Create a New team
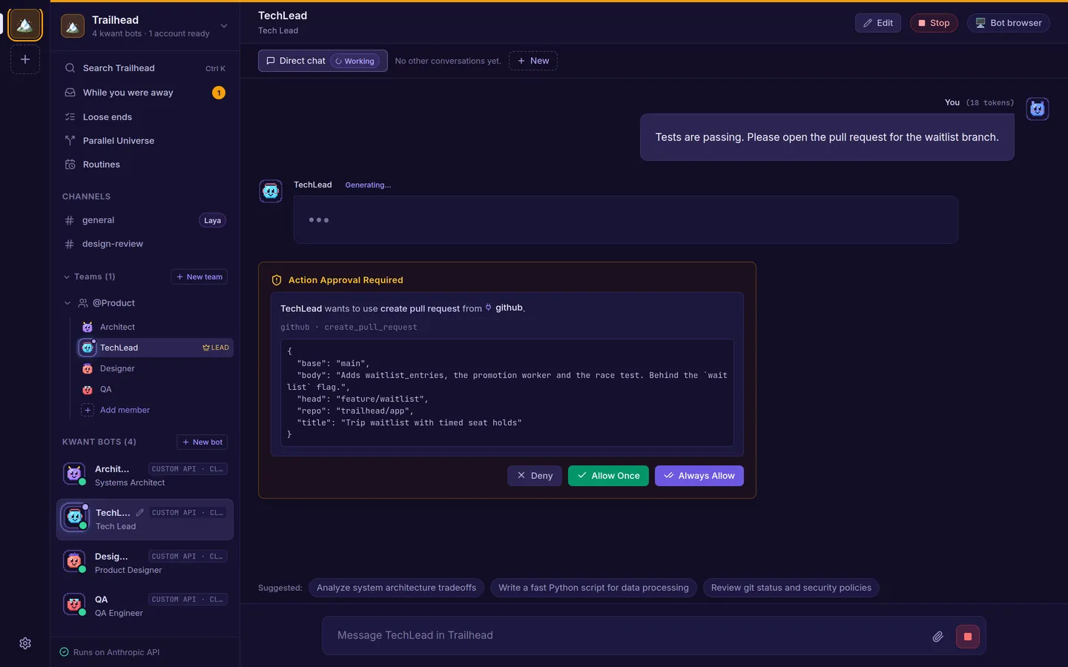This screenshot has height=667, width=1068. point(199,277)
